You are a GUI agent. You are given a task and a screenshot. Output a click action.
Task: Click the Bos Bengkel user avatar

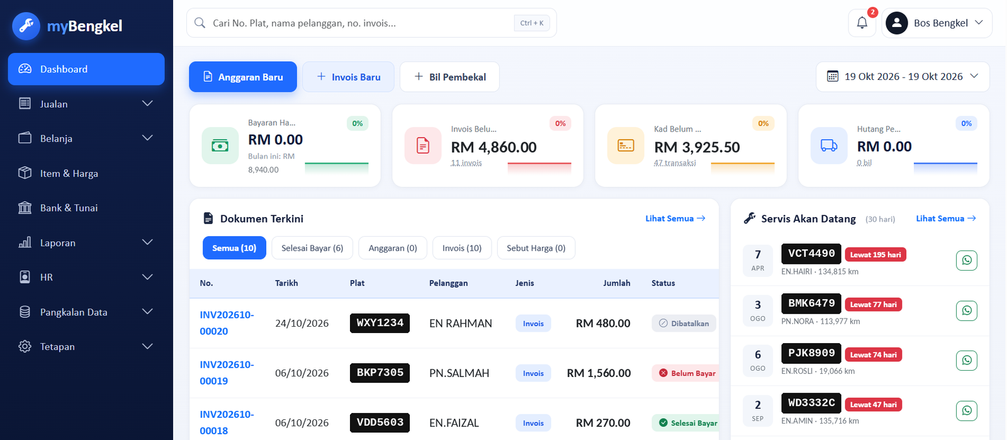click(896, 23)
